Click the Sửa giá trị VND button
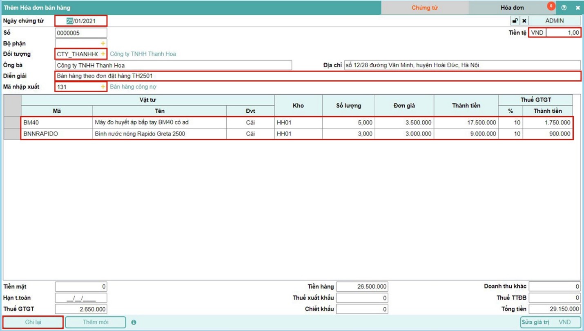Screen dimensions: 584x331 click(551, 322)
